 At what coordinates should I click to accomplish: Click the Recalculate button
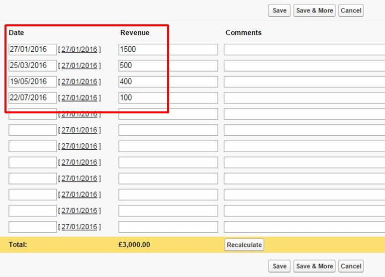point(244,245)
